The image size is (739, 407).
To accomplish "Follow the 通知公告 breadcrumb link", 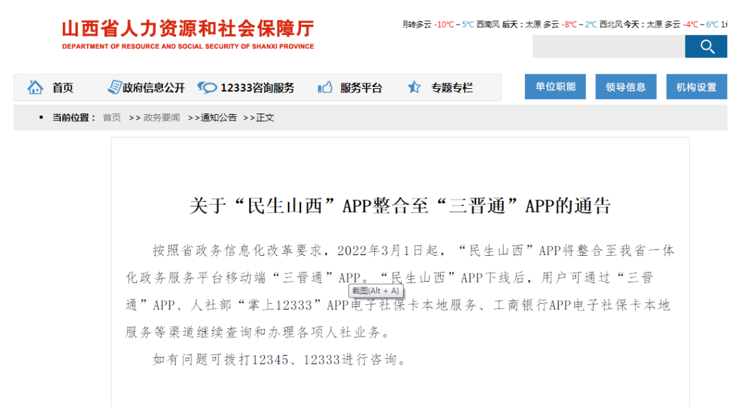I will [218, 118].
